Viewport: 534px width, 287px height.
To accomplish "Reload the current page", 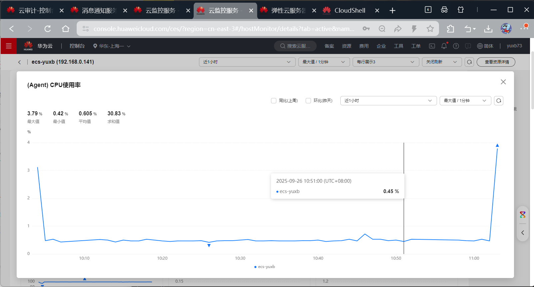I will [x=48, y=29].
